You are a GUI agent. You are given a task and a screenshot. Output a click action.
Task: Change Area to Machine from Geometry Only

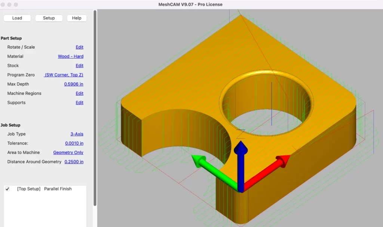pyautogui.click(x=68, y=152)
